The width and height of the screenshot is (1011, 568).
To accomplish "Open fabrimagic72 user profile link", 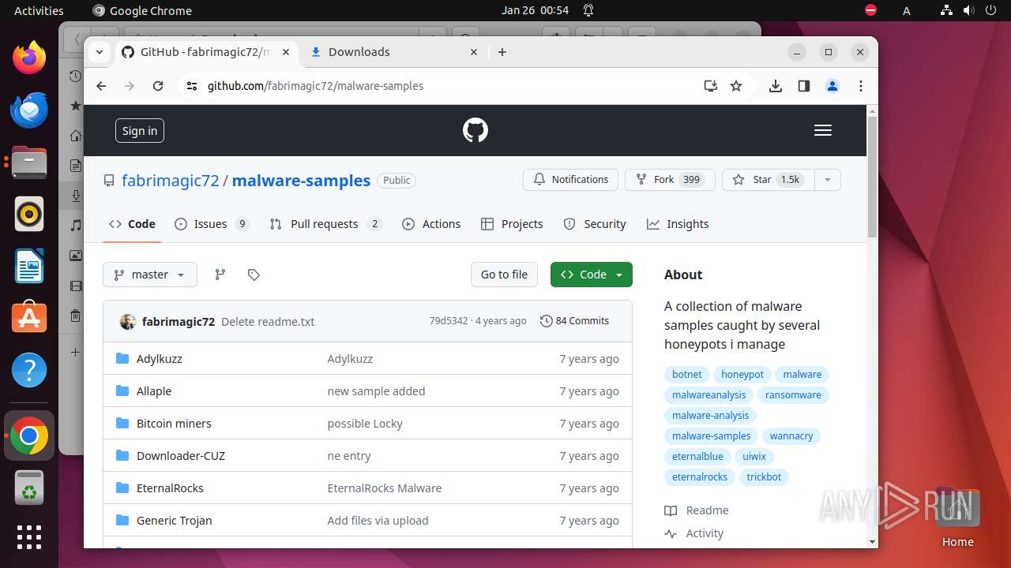I will pyautogui.click(x=171, y=181).
